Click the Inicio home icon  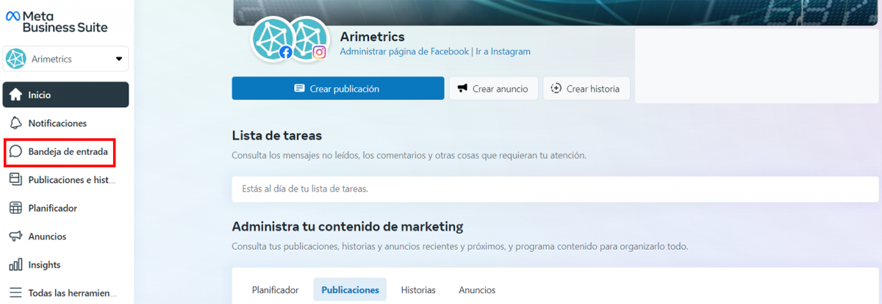click(15, 95)
